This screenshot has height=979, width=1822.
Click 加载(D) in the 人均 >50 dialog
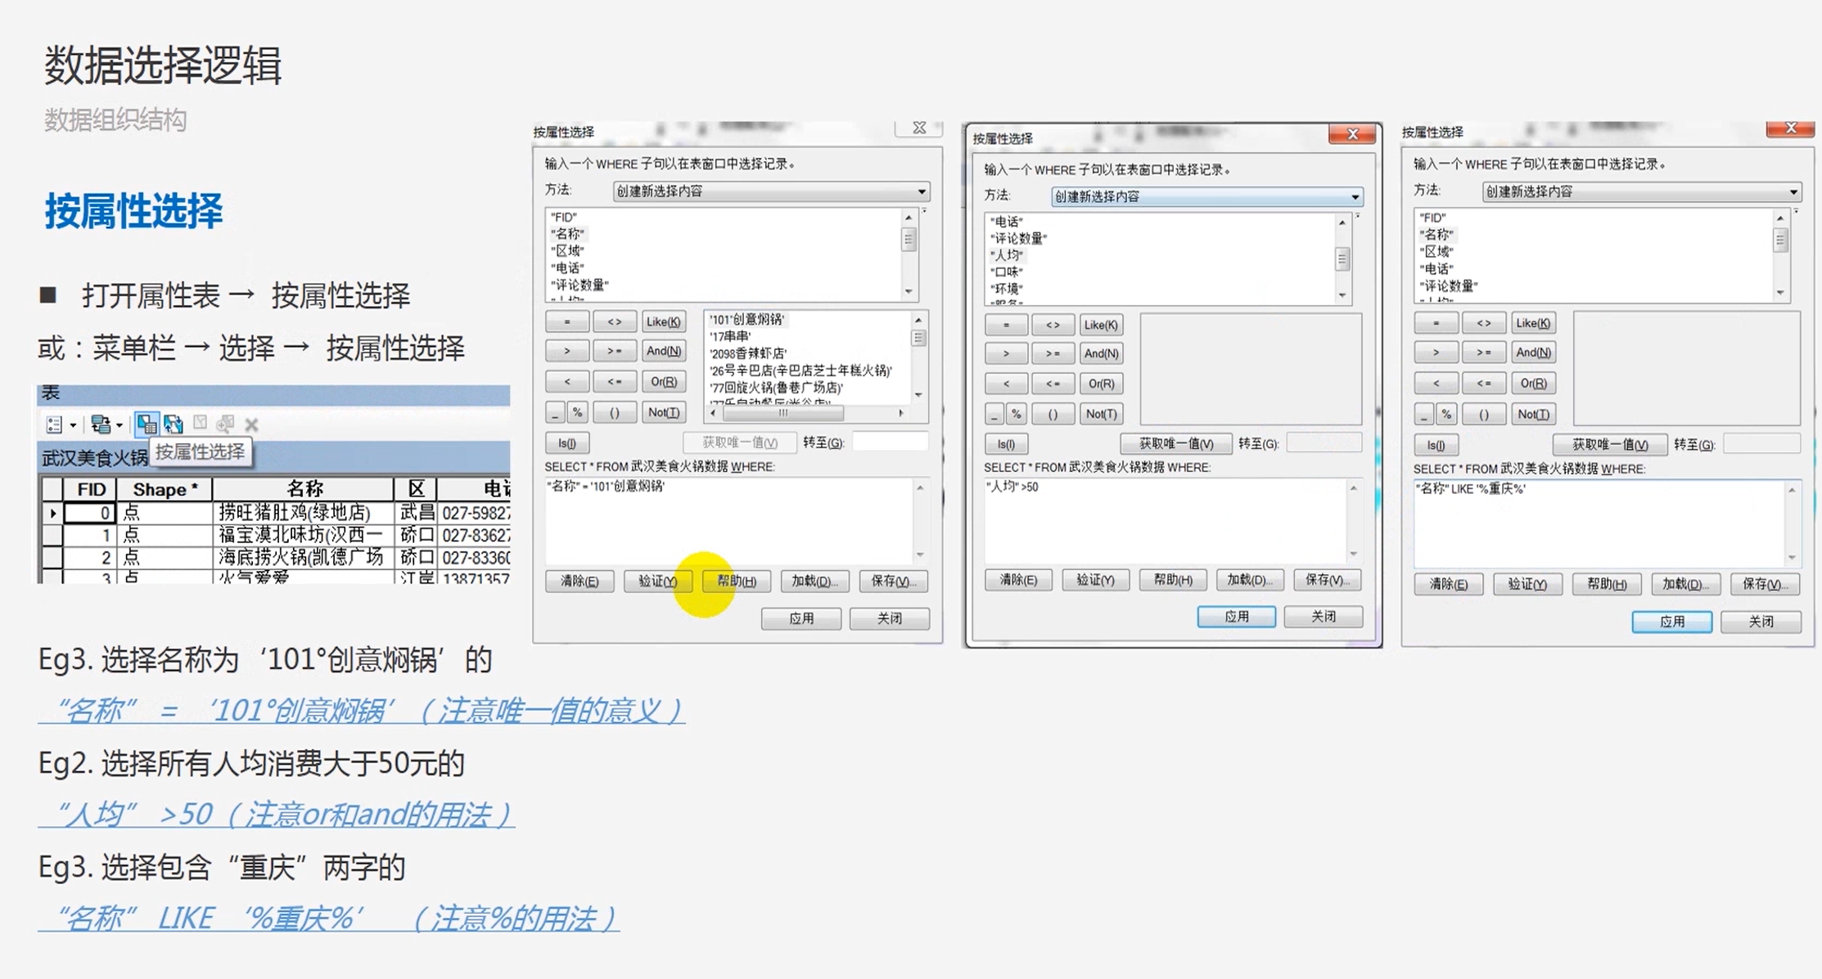tap(1250, 580)
